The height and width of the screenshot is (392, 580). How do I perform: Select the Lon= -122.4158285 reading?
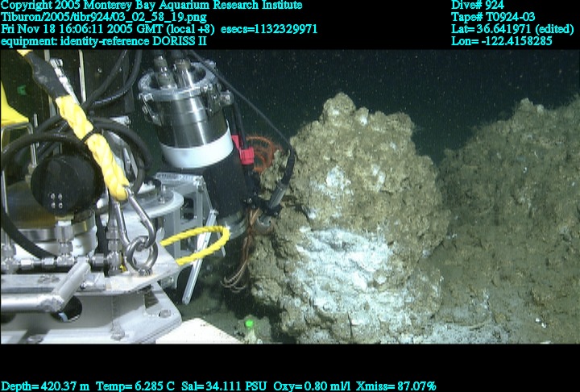pos(502,40)
